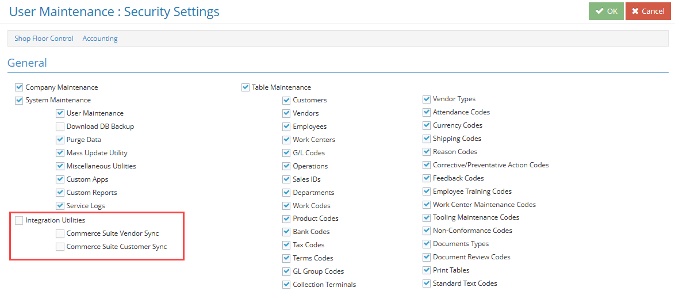Disable the Purge Data permission
Screen dimensions: 675x299
[60, 140]
